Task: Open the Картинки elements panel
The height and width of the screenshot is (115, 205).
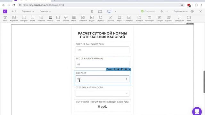Action: 14,19
